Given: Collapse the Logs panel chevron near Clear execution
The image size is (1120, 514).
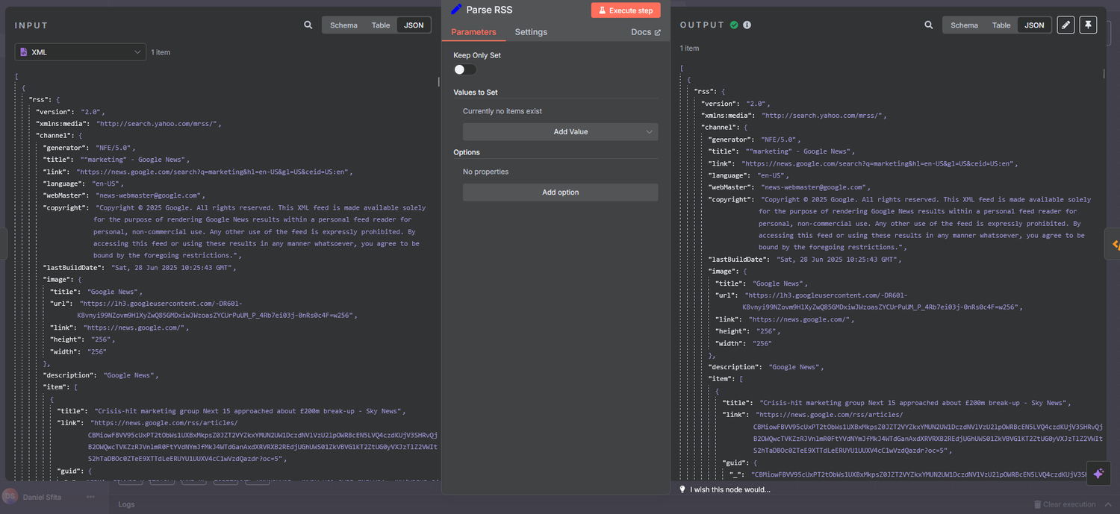Looking at the screenshot, I should pos(1107,504).
